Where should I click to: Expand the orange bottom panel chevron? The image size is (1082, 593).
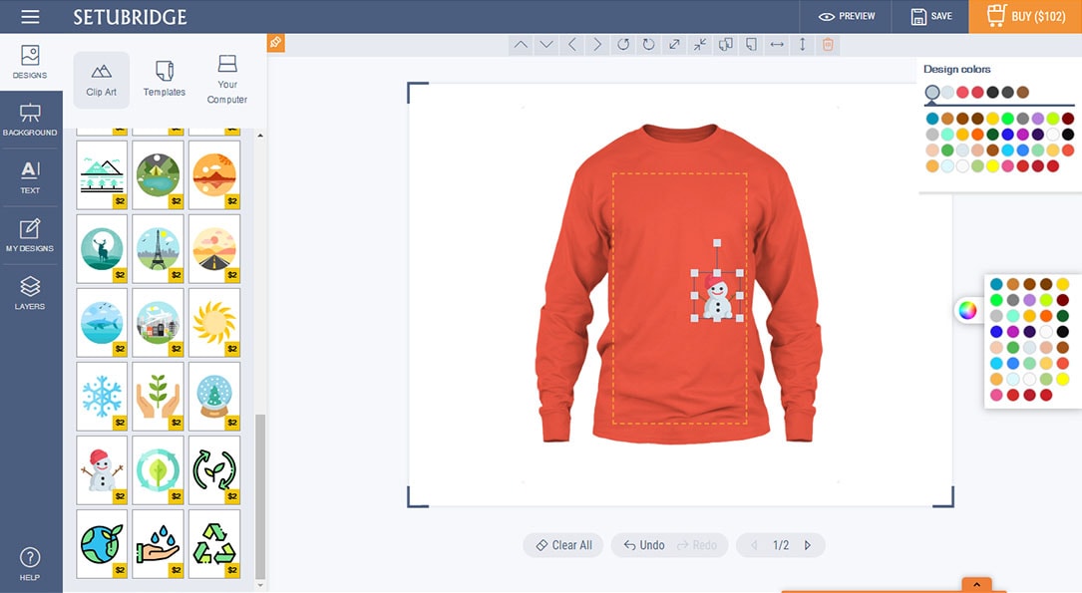[x=976, y=585]
